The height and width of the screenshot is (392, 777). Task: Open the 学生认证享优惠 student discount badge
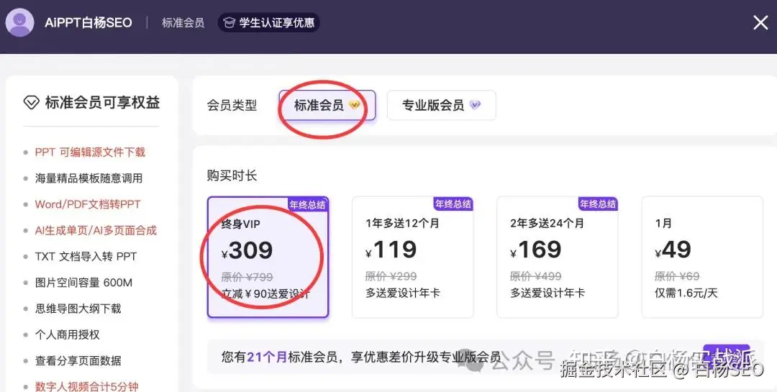tap(268, 22)
